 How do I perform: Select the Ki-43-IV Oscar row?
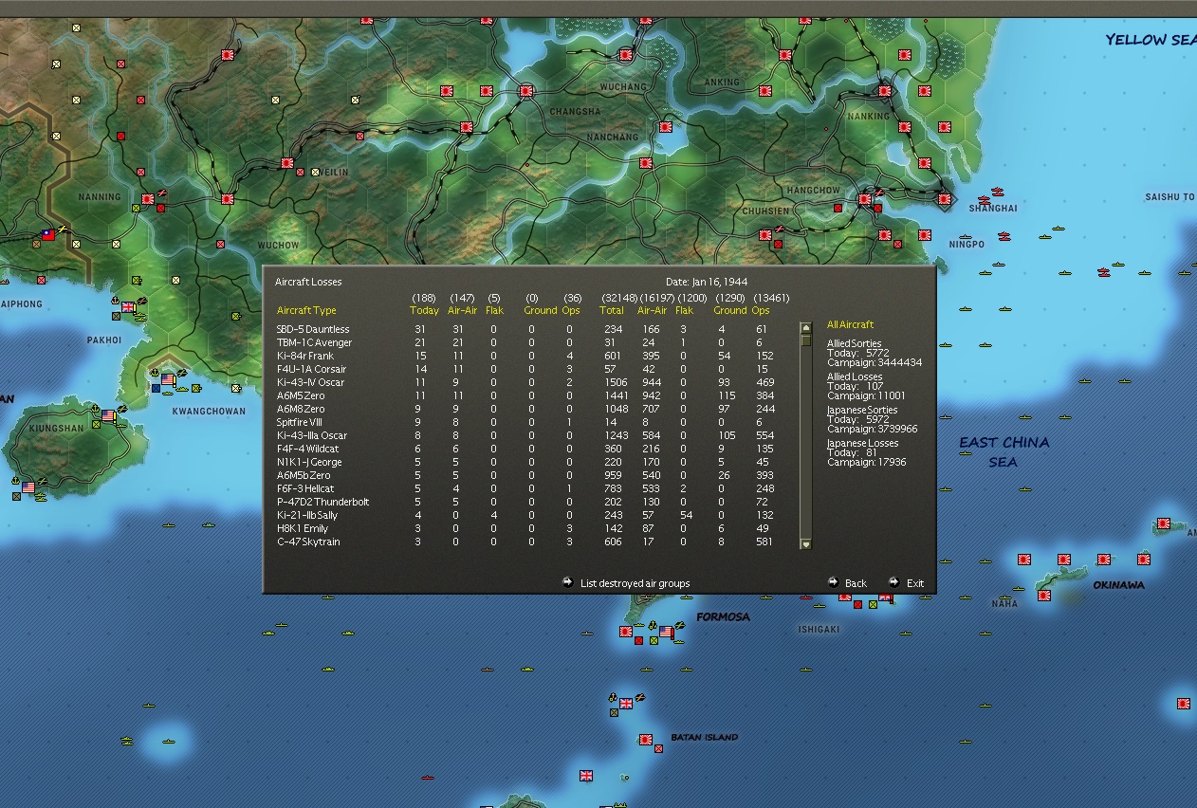click(526, 382)
